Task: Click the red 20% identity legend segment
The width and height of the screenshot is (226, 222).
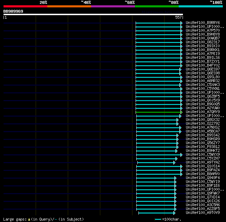Action: 25,6
